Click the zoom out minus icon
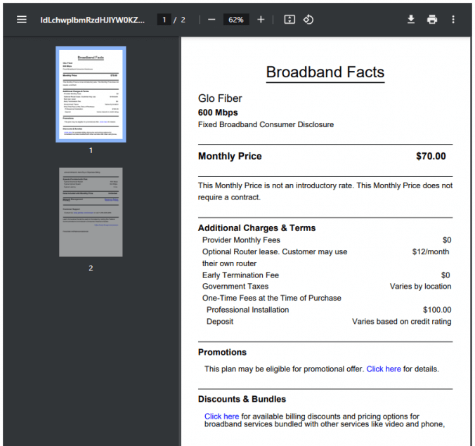Viewport: 475px width, 446px height. pyautogui.click(x=212, y=20)
